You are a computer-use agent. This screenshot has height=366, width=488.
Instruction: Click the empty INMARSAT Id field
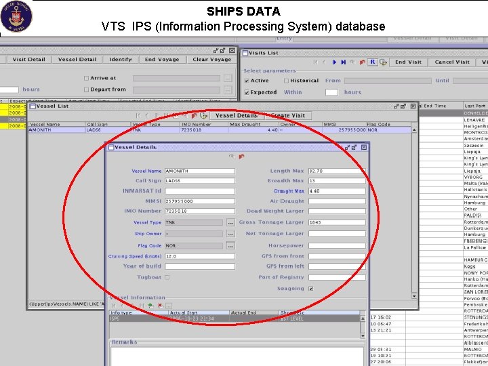[200, 191]
